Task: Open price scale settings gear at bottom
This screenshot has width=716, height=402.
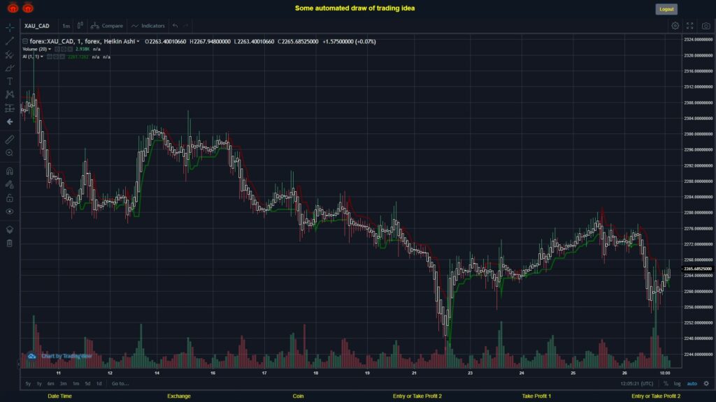Action: tap(706, 384)
